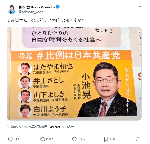Open the display name 有本 香 Kaori Arimoto
The width and height of the screenshot is (150, 144).
tap(37, 7)
